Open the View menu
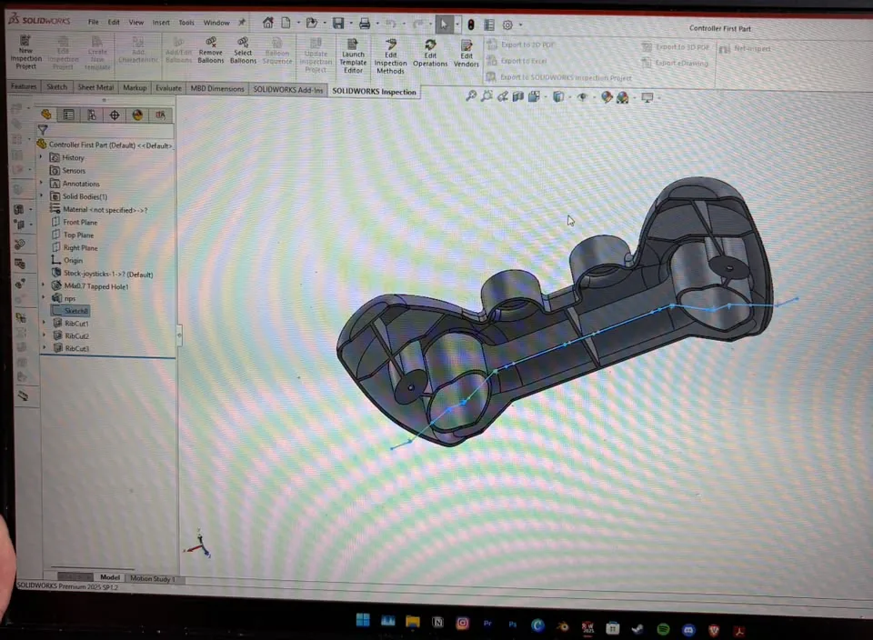 pos(135,22)
